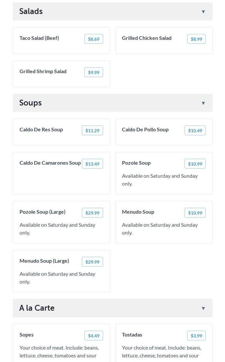Click the Menudo Soup (Large) $29.99 price
This screenshot has height=362, width=225.
(92, 262)
